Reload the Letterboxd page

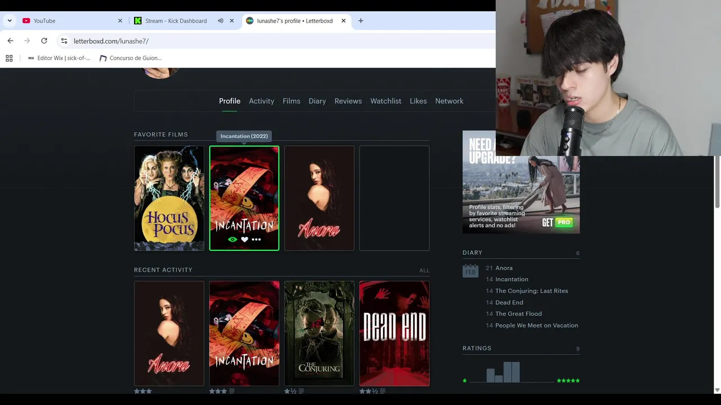[x=44, y=41]
